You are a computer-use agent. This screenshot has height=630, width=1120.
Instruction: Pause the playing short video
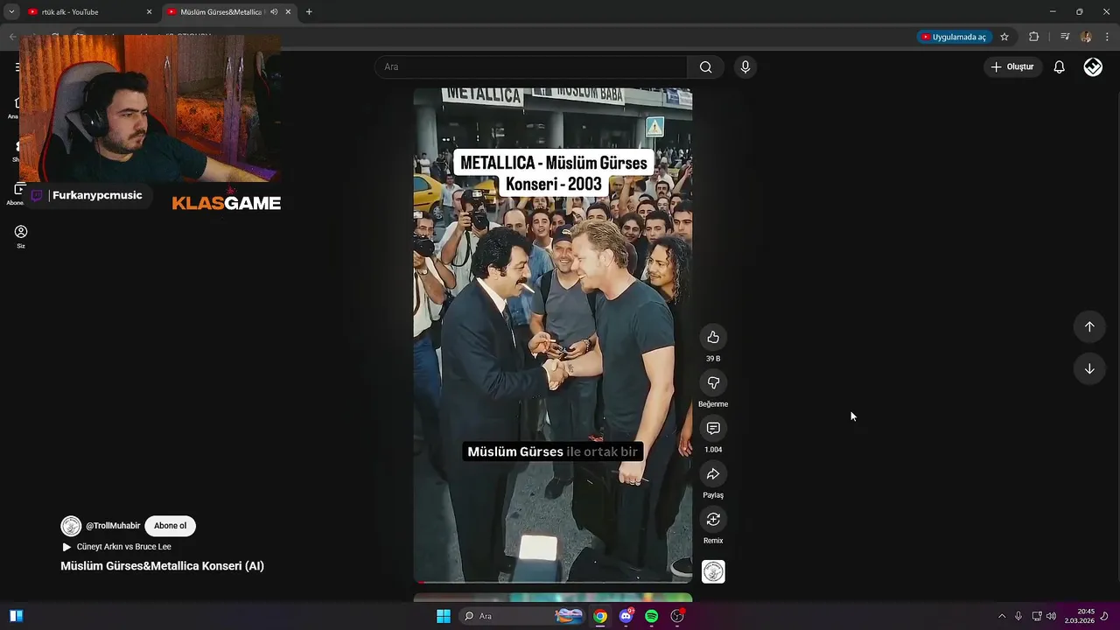[553, 335]
